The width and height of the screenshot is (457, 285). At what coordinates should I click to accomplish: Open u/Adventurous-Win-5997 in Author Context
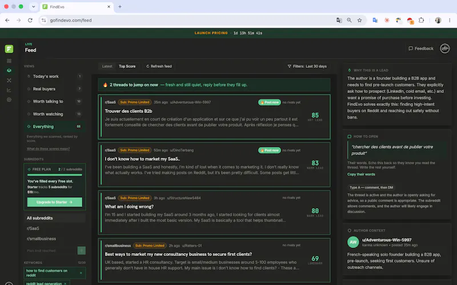(x=387, y=240)
